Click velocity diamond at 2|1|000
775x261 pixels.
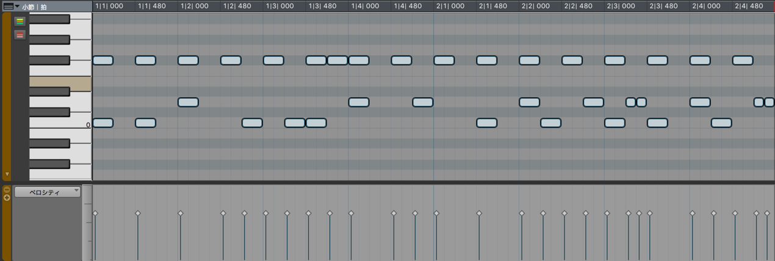(x=436, y=213)
